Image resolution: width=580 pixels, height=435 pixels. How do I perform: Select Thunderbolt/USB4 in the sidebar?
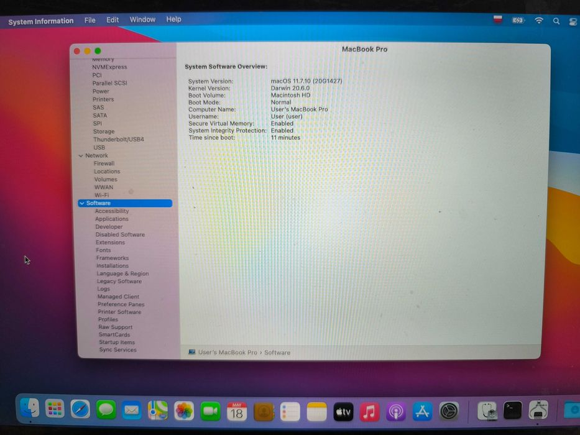pyautogui.click(x=119, y=139)
